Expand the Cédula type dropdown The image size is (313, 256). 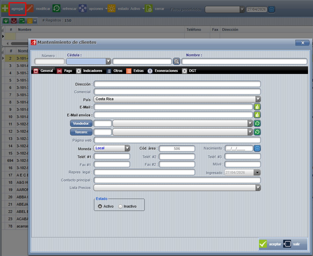click(109, 61)
